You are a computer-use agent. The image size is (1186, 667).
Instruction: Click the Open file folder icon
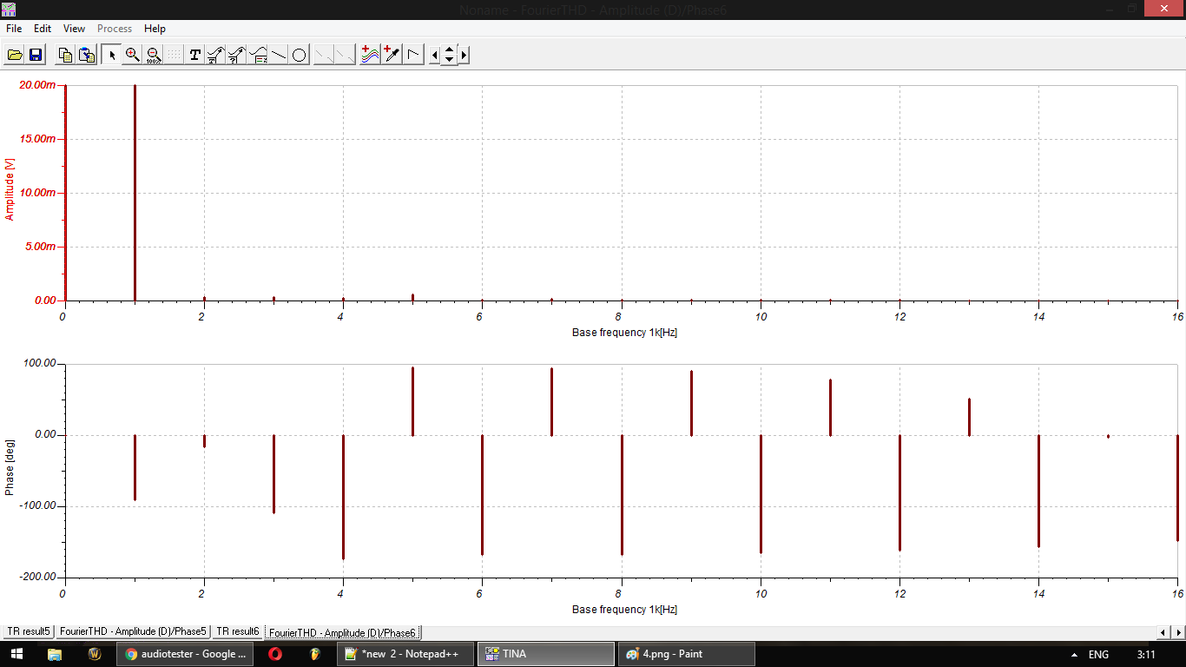(x=15, y=55)
